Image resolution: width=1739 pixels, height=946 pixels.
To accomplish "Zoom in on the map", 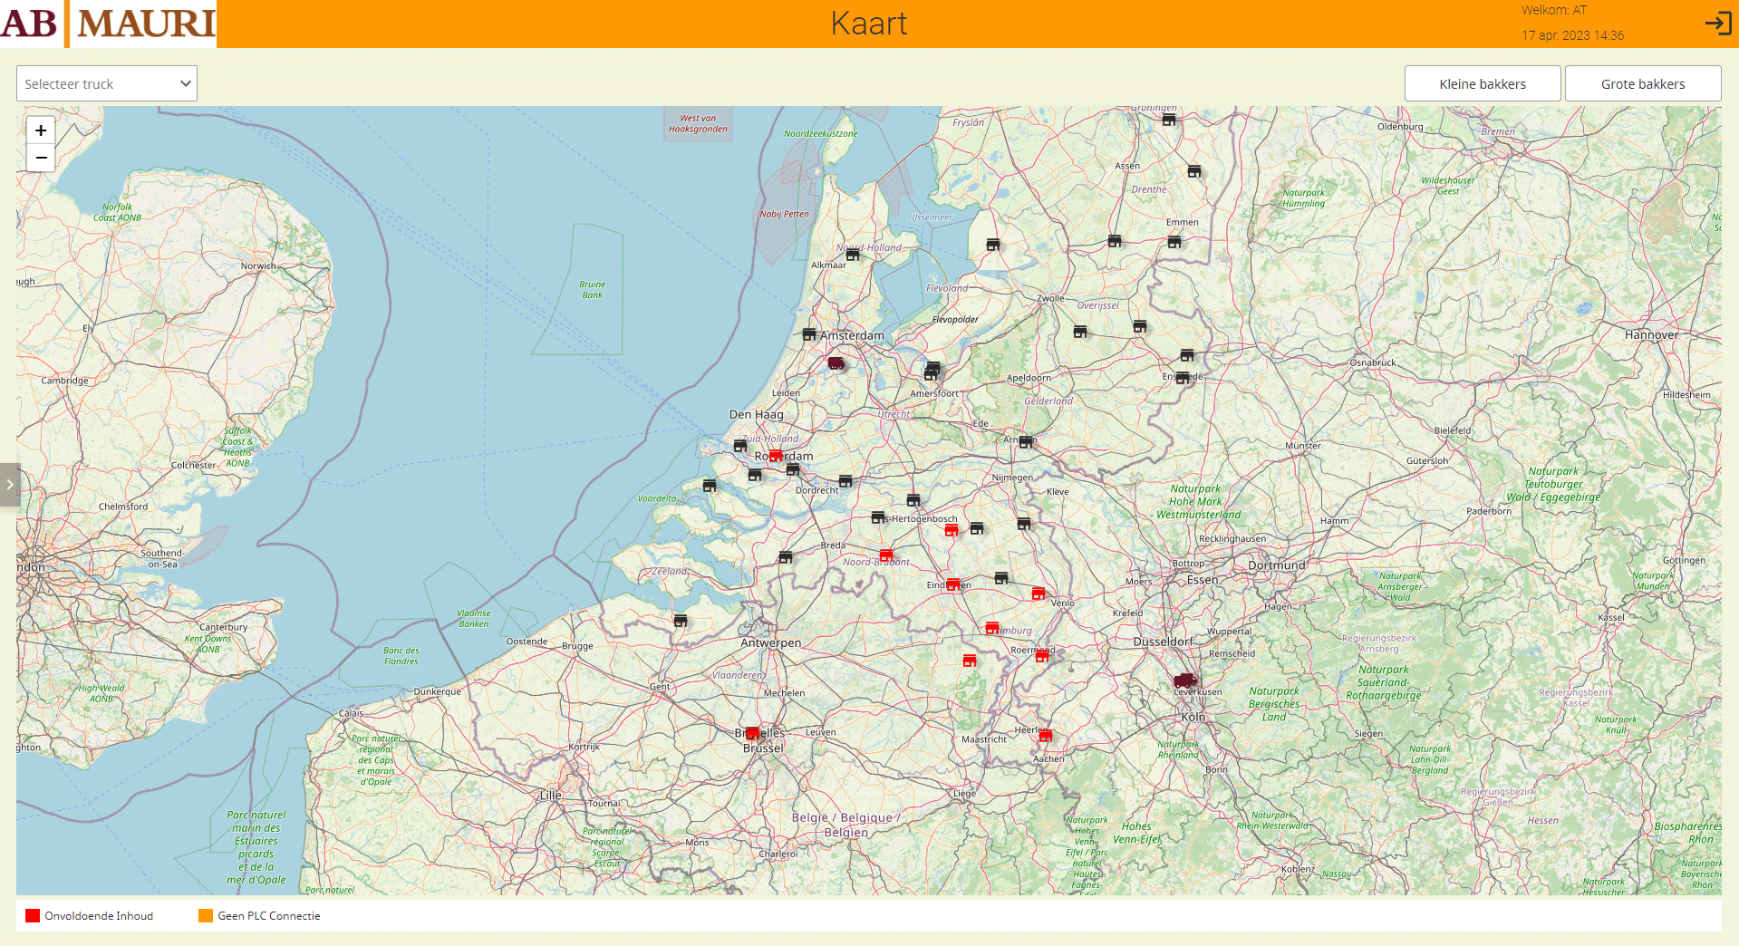I will tap(41, 130).
